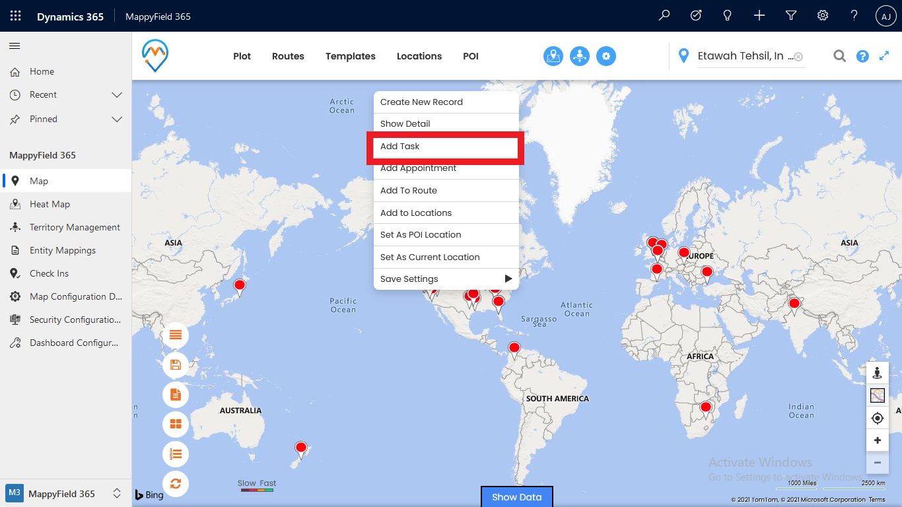Expand the Pinned section chevron

click(117, 119)
